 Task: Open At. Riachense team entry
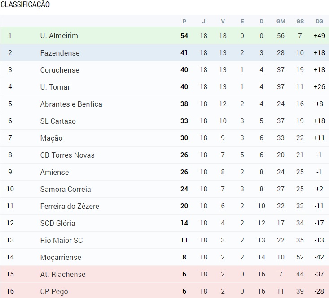click(63, 274)
